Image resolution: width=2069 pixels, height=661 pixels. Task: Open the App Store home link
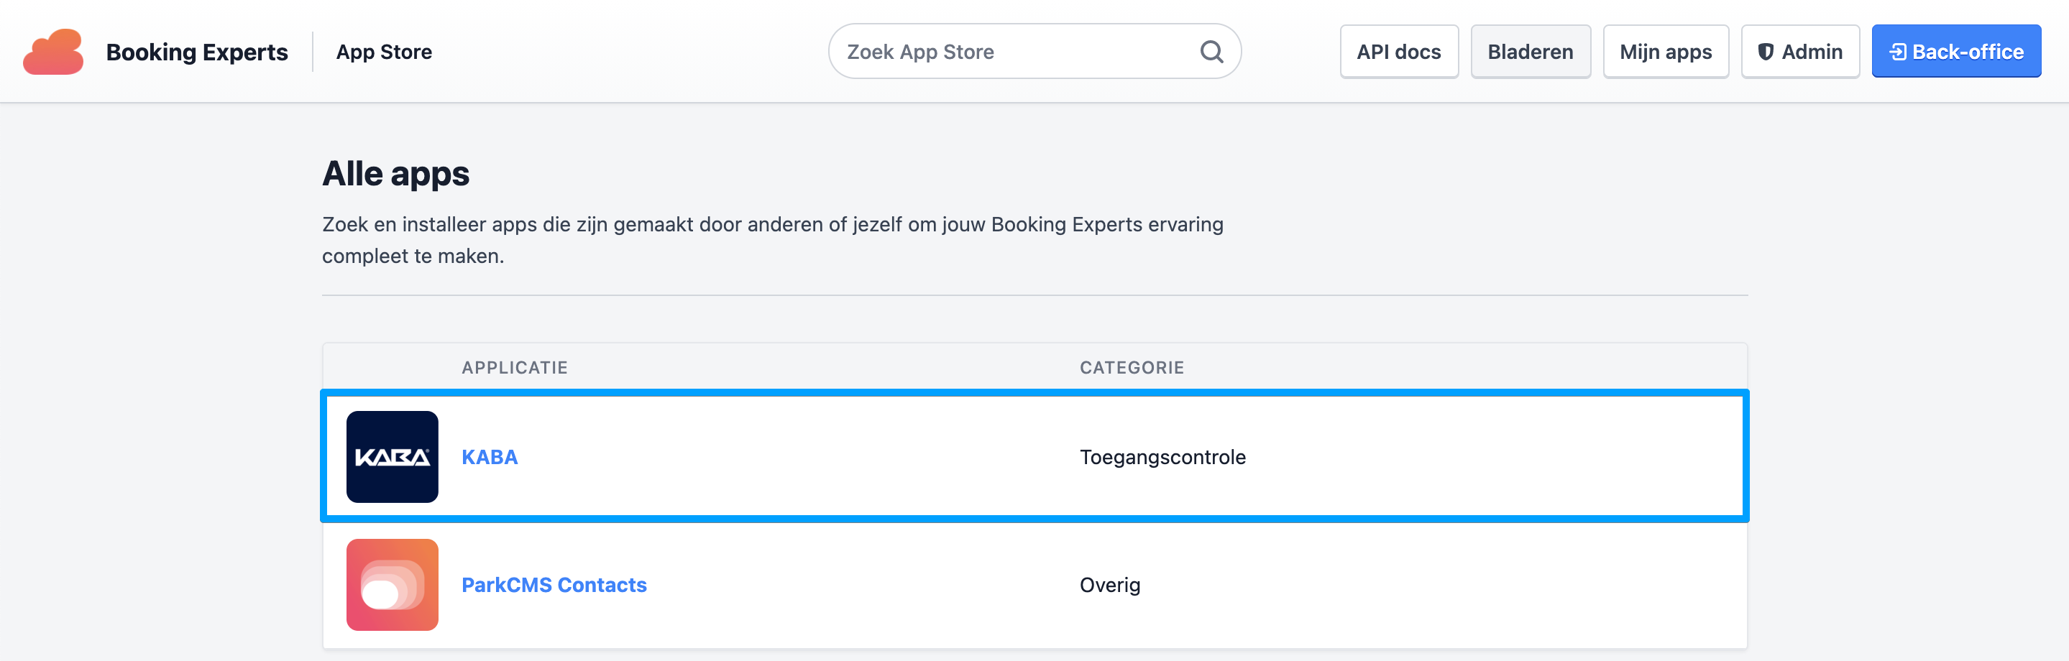coord(384,52)
